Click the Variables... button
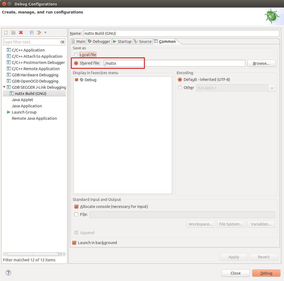This screenshot has height=281, width=284. click(261, 224)
